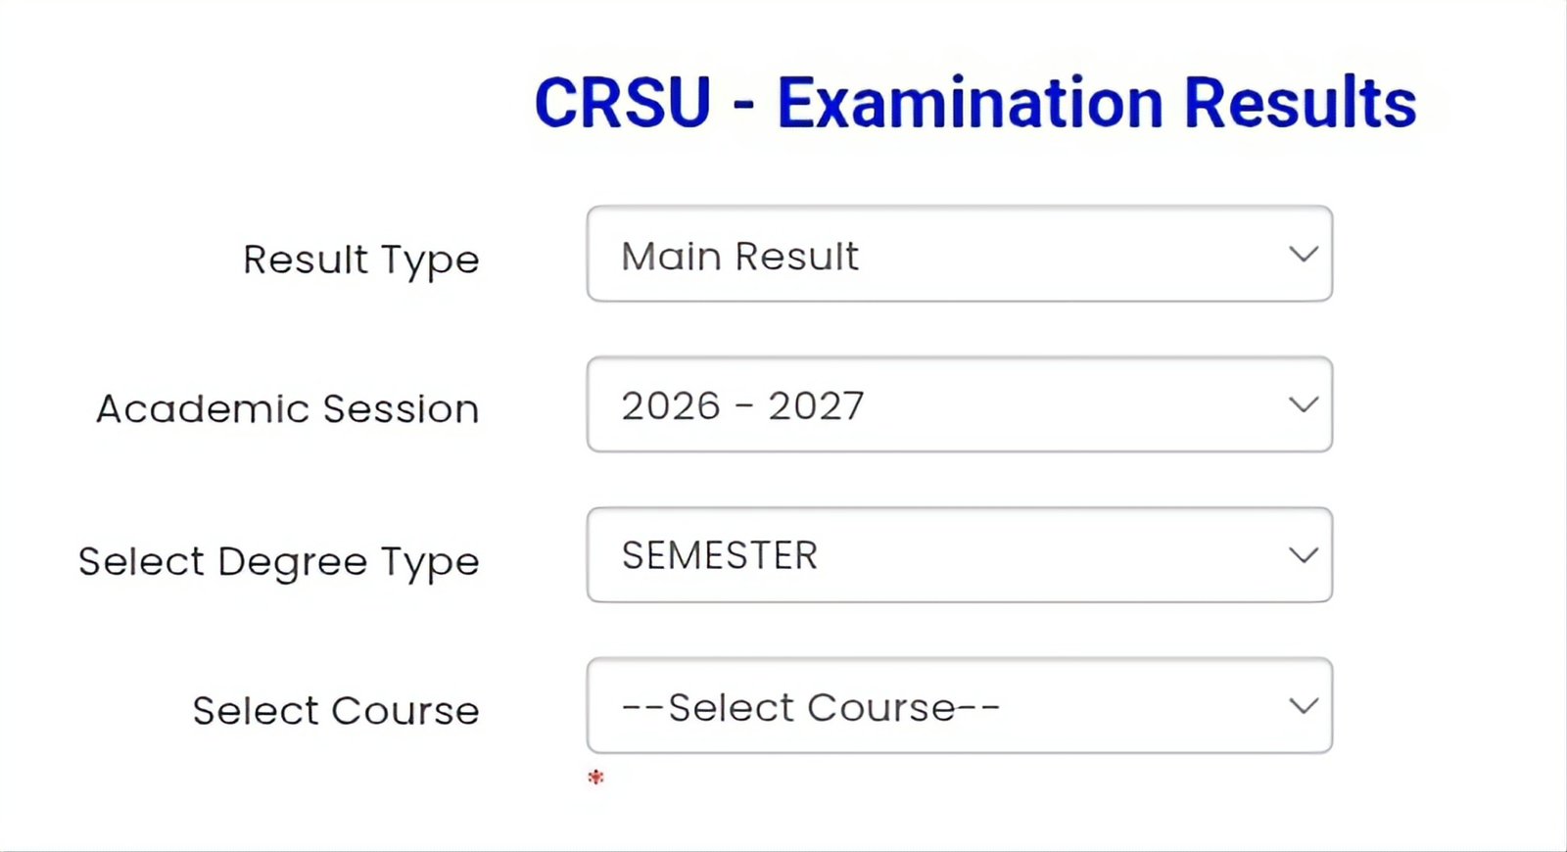Screen dimensions: 1567x852
Task: Click the 'CRSU - Examination Results' heading
Action: (x=974, y=102)
